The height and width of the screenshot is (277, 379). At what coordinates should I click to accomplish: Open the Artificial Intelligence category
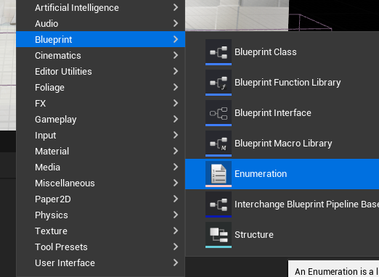[x=100, y=8]
